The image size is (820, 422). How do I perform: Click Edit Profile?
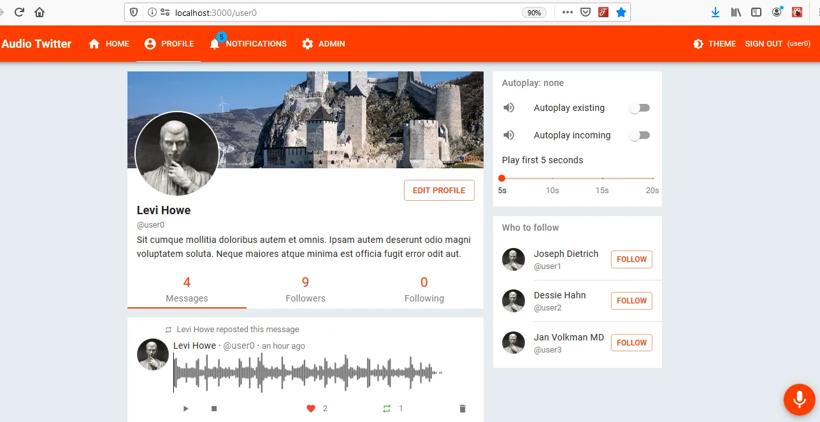[x=439, y=190]
